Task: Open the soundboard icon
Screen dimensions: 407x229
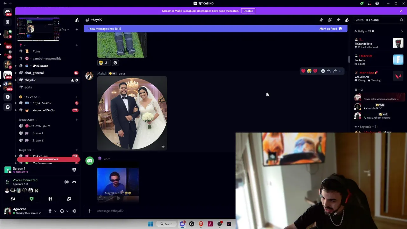Action: [x=69, y=199]
